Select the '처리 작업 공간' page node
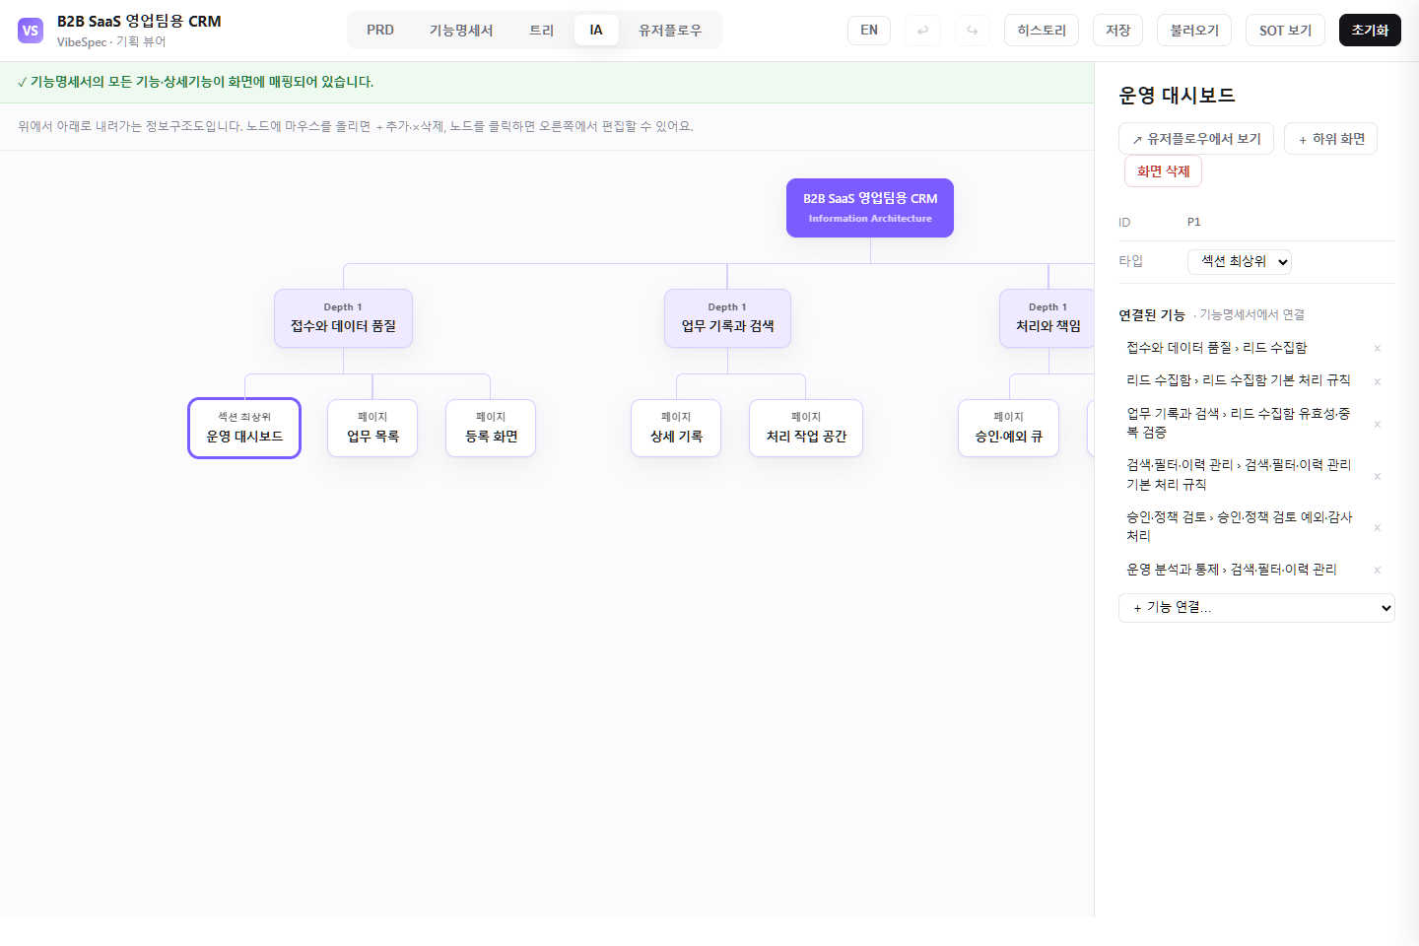Viewport: 1419px width, 946px height. pos(806,428)
